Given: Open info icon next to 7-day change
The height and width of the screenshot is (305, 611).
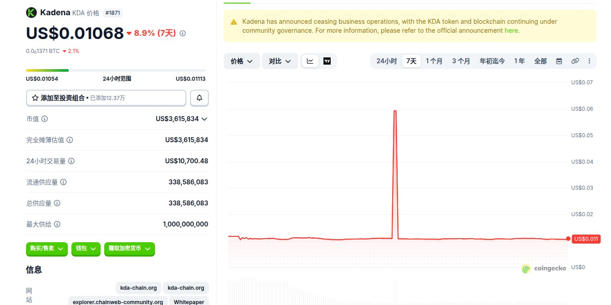Looking at the screenshot, I should point(182,33).
